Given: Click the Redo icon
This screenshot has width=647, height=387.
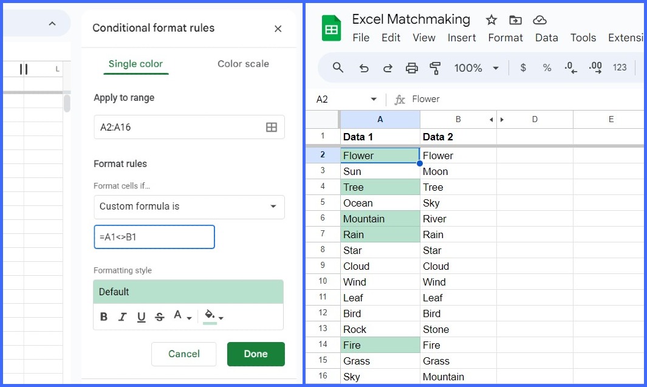Looking at the screenshot, I should coord(389,67).
